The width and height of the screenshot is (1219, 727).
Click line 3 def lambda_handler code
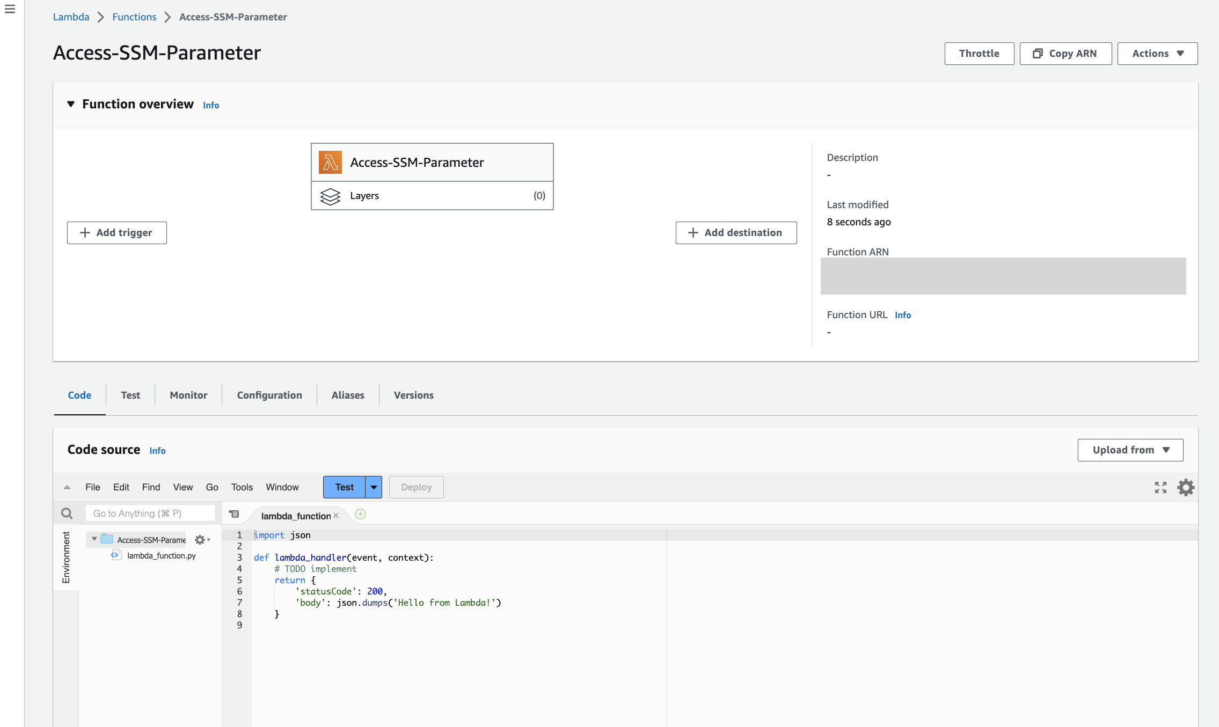(x=344, y=557)
